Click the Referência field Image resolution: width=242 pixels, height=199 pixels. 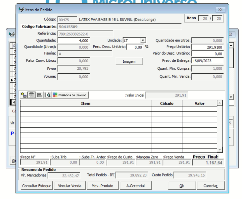click(x=85, y=34)
